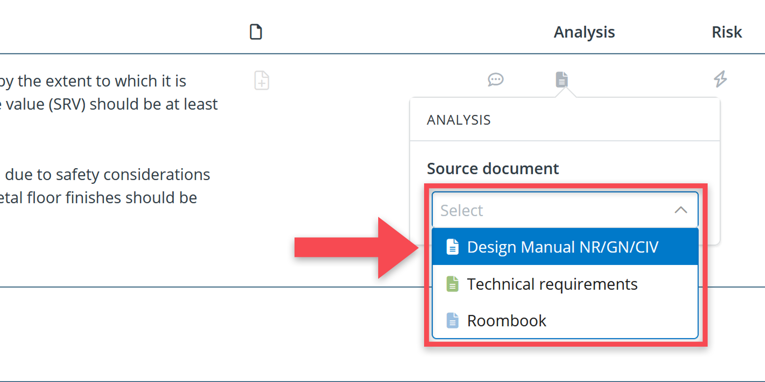765x382 pixels.
Task: Click the add-document icon with plus sign
Action: [262, 80]
